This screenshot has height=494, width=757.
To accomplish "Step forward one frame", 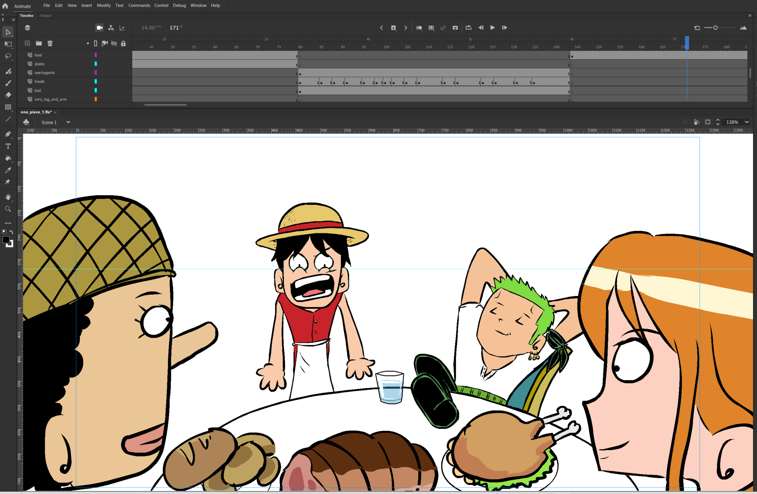I will [505, 28].
